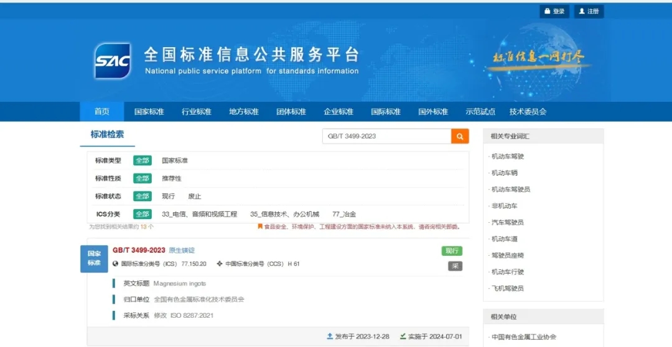Click the ISO 8287:2021 adoption text
This screenshot has width=672, height=347.
click(x=192, y=315)
